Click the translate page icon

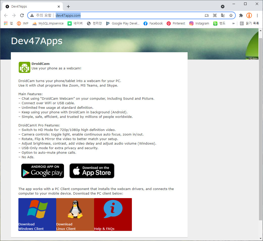point(223,15)
